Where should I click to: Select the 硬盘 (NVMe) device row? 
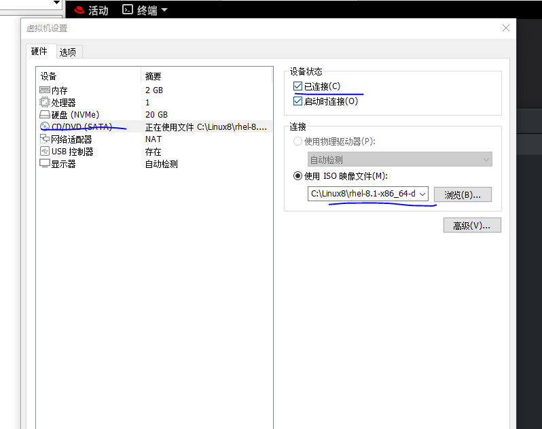[x=154, y=114]
